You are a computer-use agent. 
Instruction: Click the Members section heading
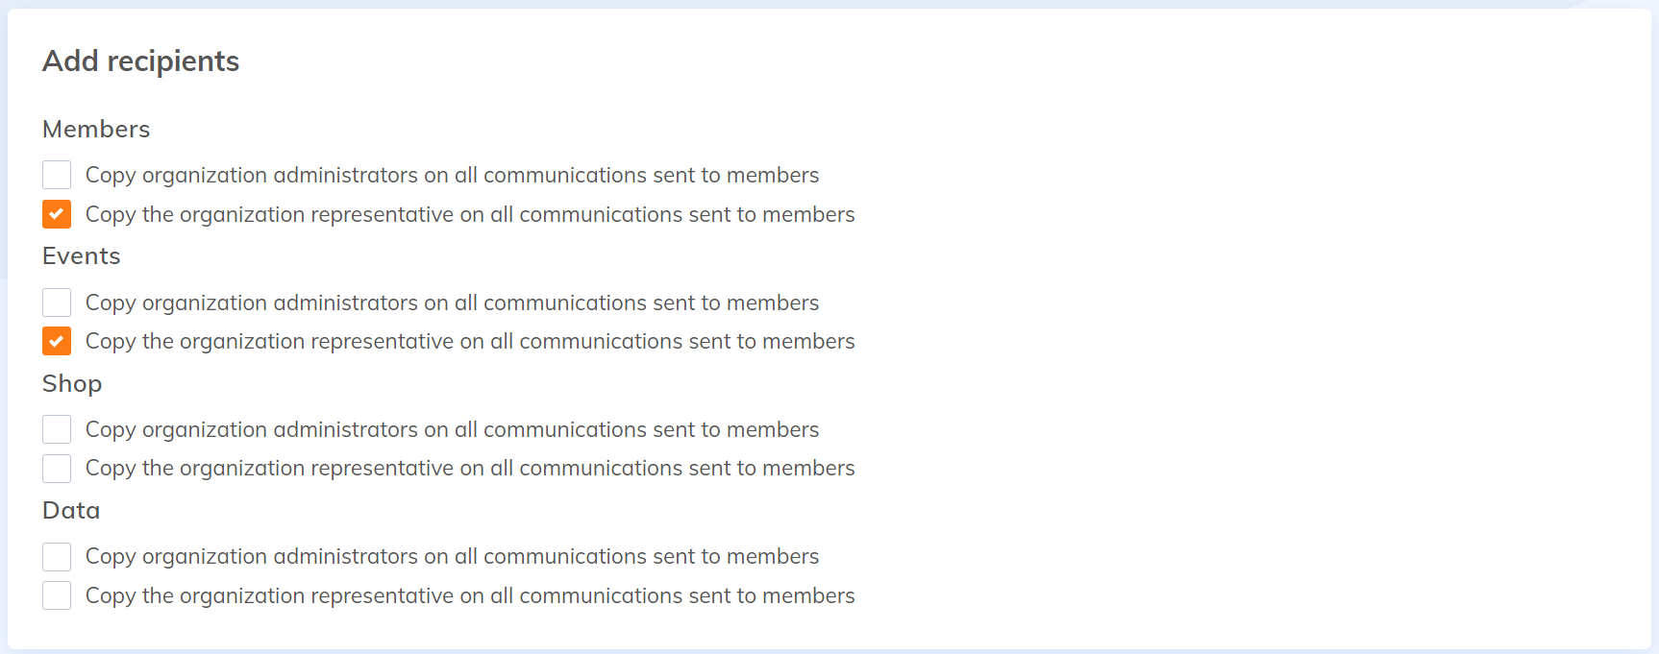96,130
